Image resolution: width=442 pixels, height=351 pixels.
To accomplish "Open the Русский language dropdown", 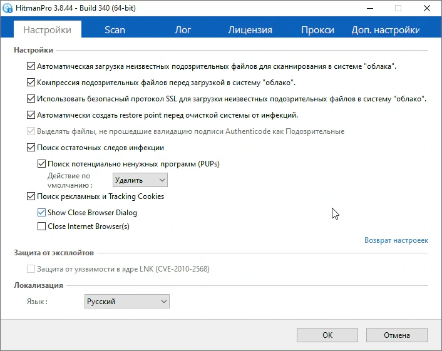I will pos(127,302).
